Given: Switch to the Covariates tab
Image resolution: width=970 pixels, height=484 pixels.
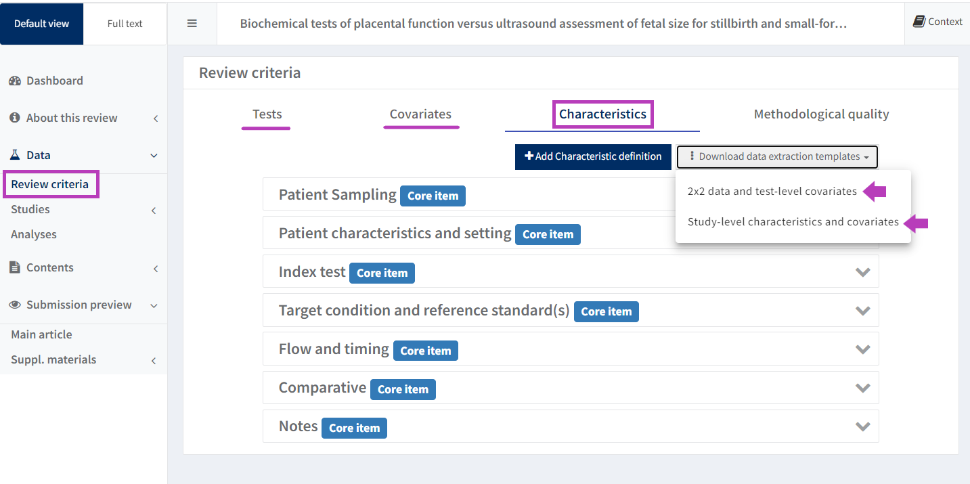Looking at the screenshot, I should click(x=420, y=114).
